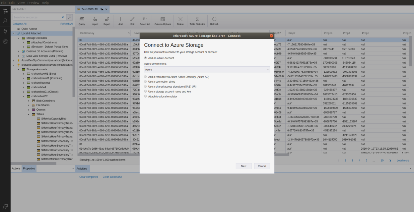The height and width of the screenshot is (212, 414).
Task: Click Next in the Connect dialog
Action: [x=243, y=166]
